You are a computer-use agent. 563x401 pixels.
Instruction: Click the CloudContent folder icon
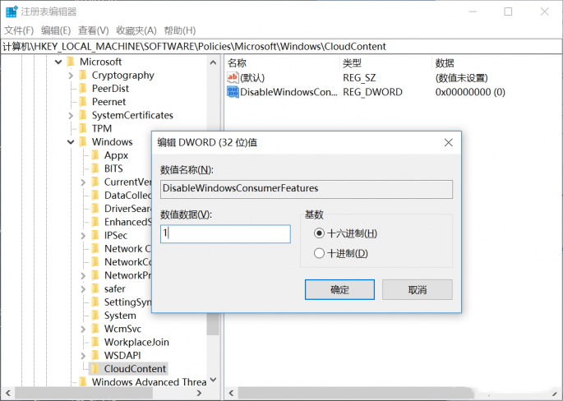95,368
